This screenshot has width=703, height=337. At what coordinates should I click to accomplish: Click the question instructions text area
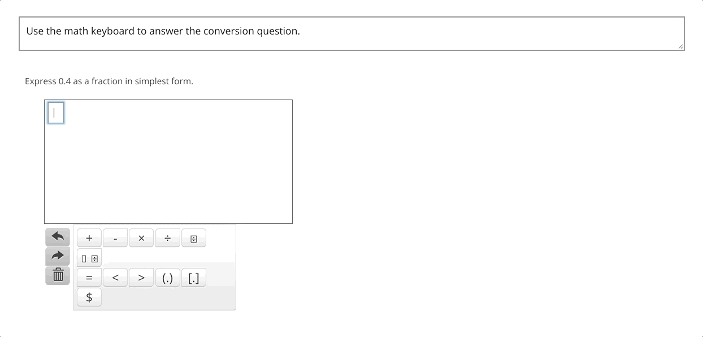[x=351, y=31]
